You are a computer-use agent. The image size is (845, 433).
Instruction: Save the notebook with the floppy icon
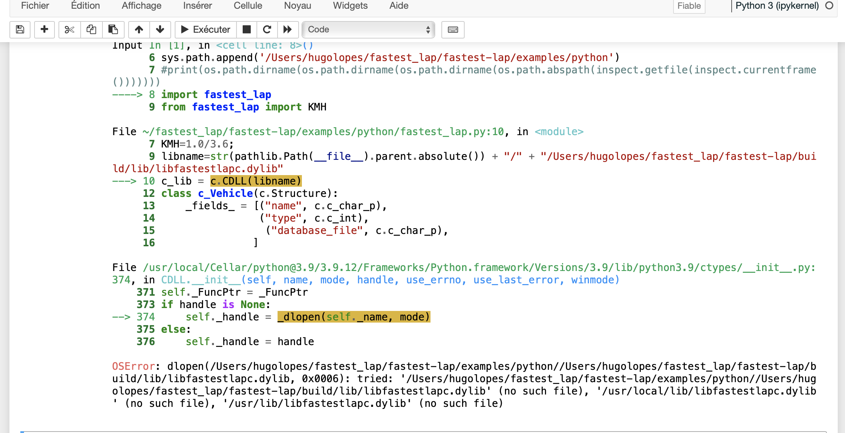click(20, 29)
